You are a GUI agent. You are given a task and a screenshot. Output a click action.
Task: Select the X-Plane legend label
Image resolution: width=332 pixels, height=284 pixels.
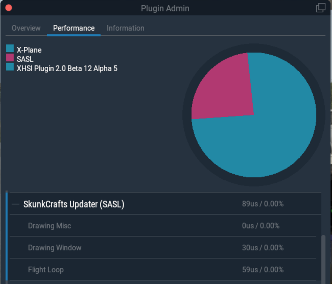click(29, 50)
